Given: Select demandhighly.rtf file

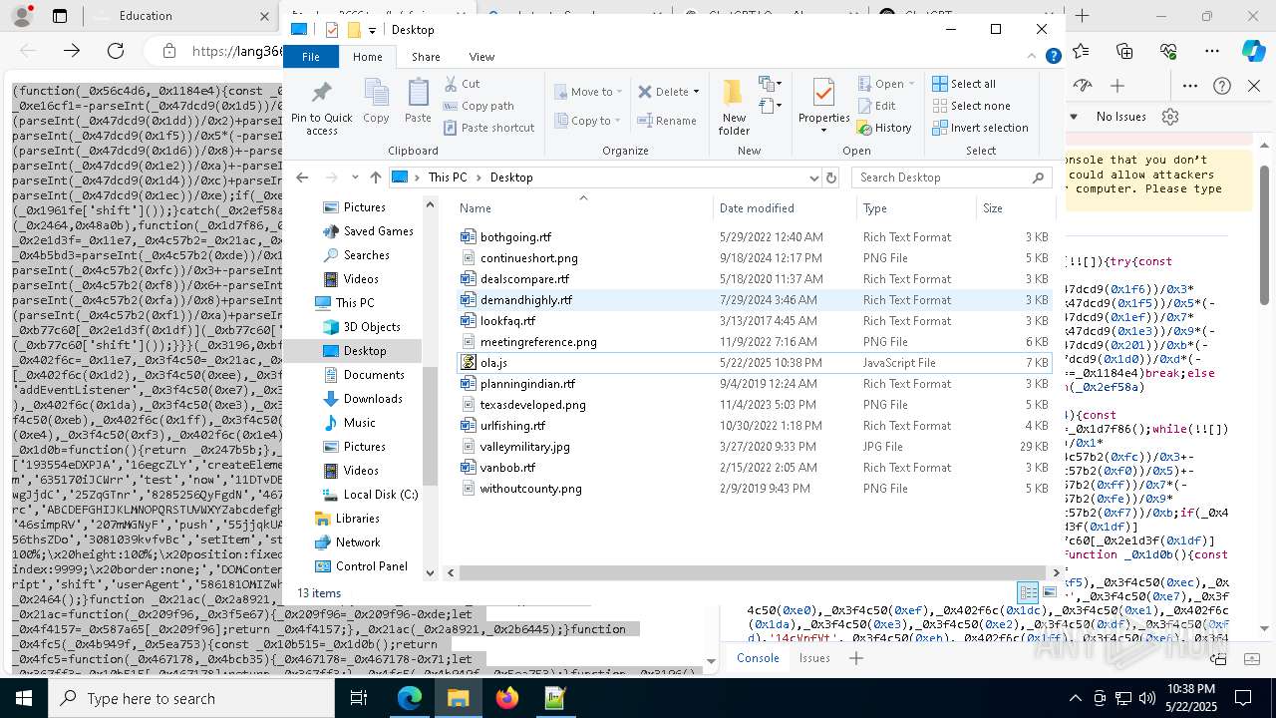Looking at the screenshot, I should pyautogui.click(x=754, y=300).
